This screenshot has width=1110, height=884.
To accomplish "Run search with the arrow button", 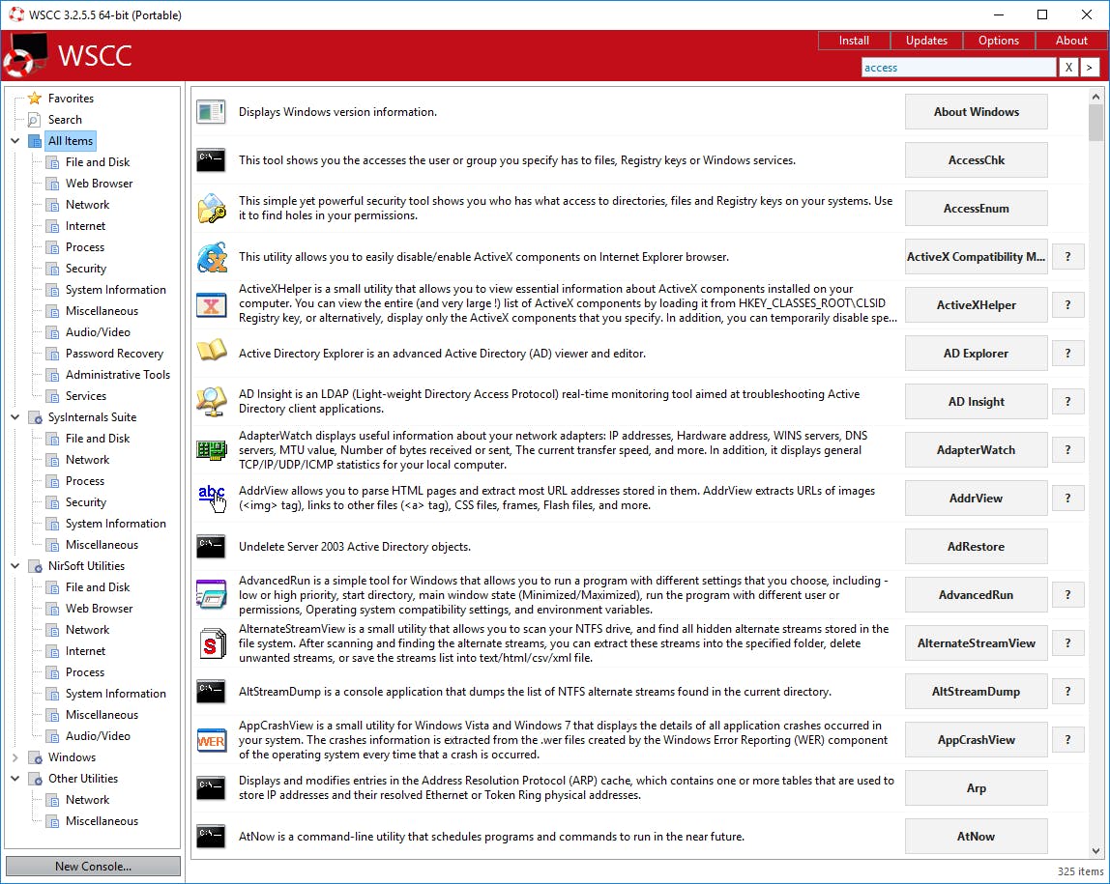I will [x=1090, y=68].
